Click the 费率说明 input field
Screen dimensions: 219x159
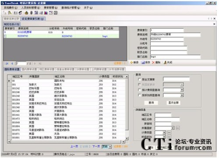point(176,35)
